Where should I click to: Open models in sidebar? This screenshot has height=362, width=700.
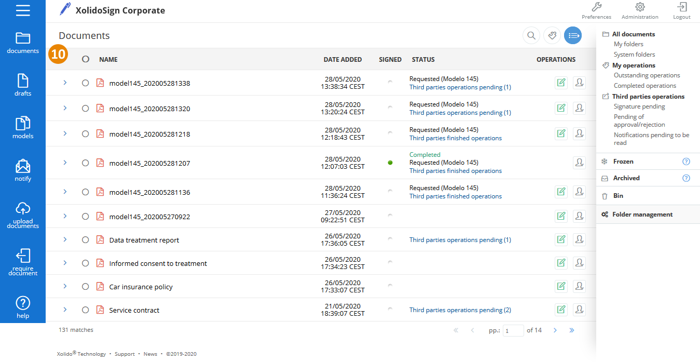point(23,128)
